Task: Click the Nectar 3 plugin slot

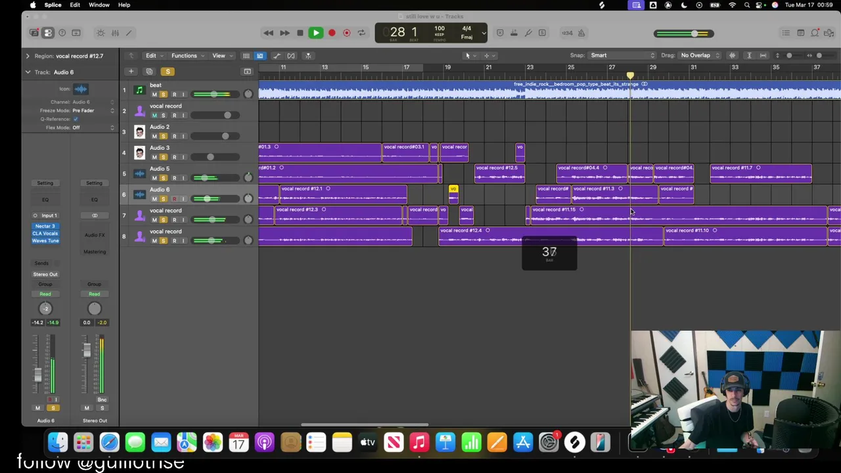Action: 45,226
